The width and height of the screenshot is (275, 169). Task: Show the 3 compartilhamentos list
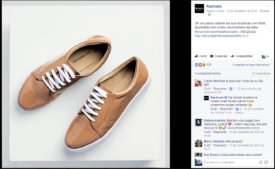tap(208, 74)
